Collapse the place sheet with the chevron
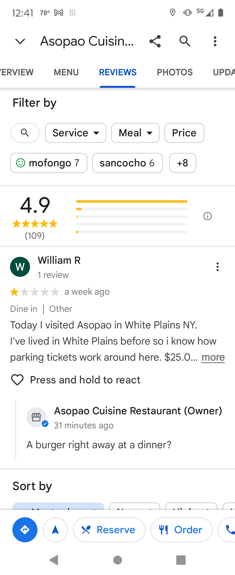The height and width of the screenshot is (575, 235). [20, 41]
